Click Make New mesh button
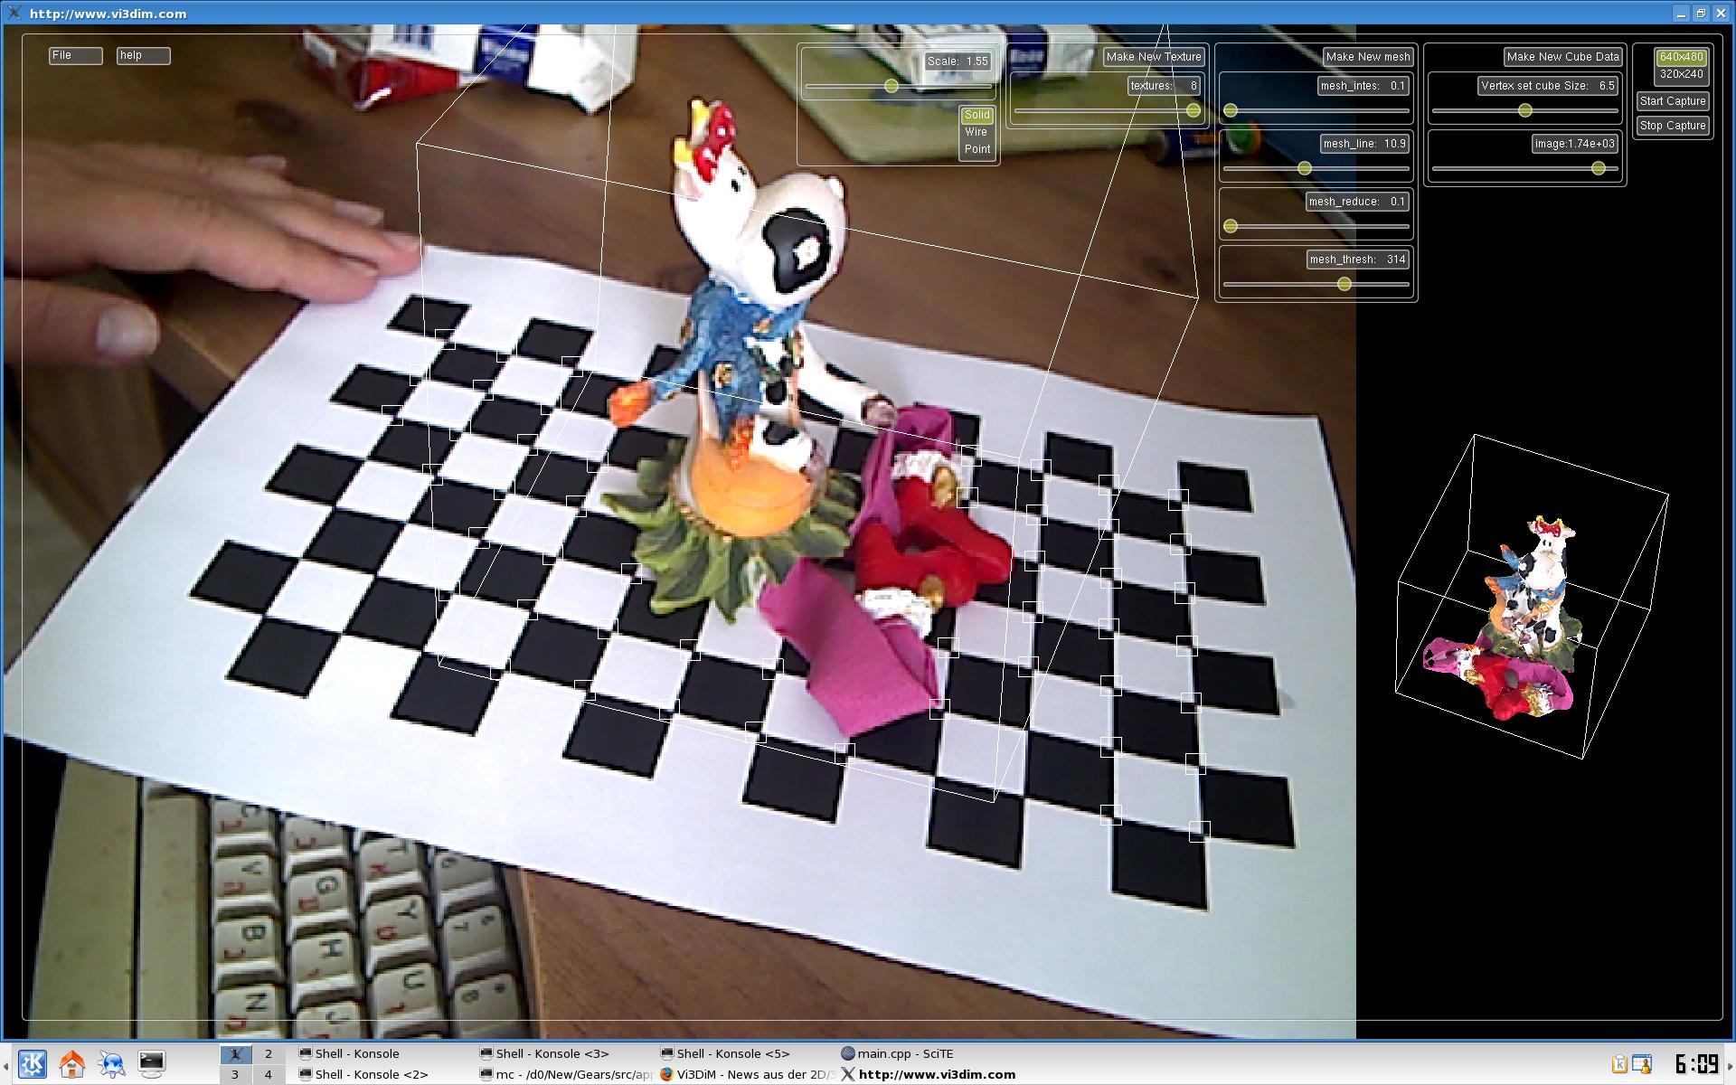This screenshot has height=1085, width=1736. pos(1367,56)
